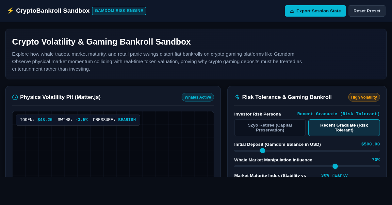Click the Investor Risk Persona label
This screenshot has width=392, height=205.
coord(257,114)
